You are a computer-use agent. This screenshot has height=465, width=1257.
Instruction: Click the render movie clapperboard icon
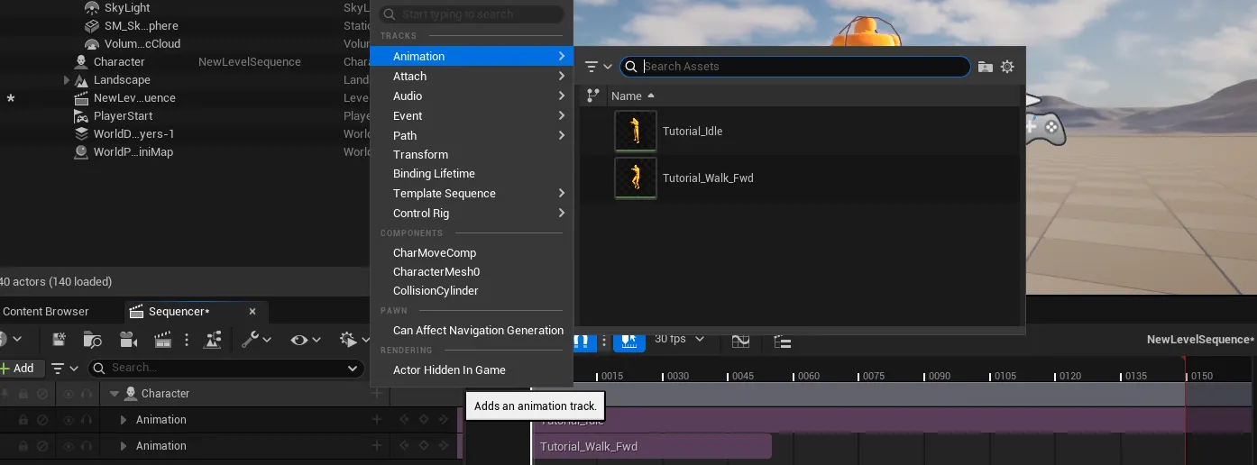tap(163, 340)
